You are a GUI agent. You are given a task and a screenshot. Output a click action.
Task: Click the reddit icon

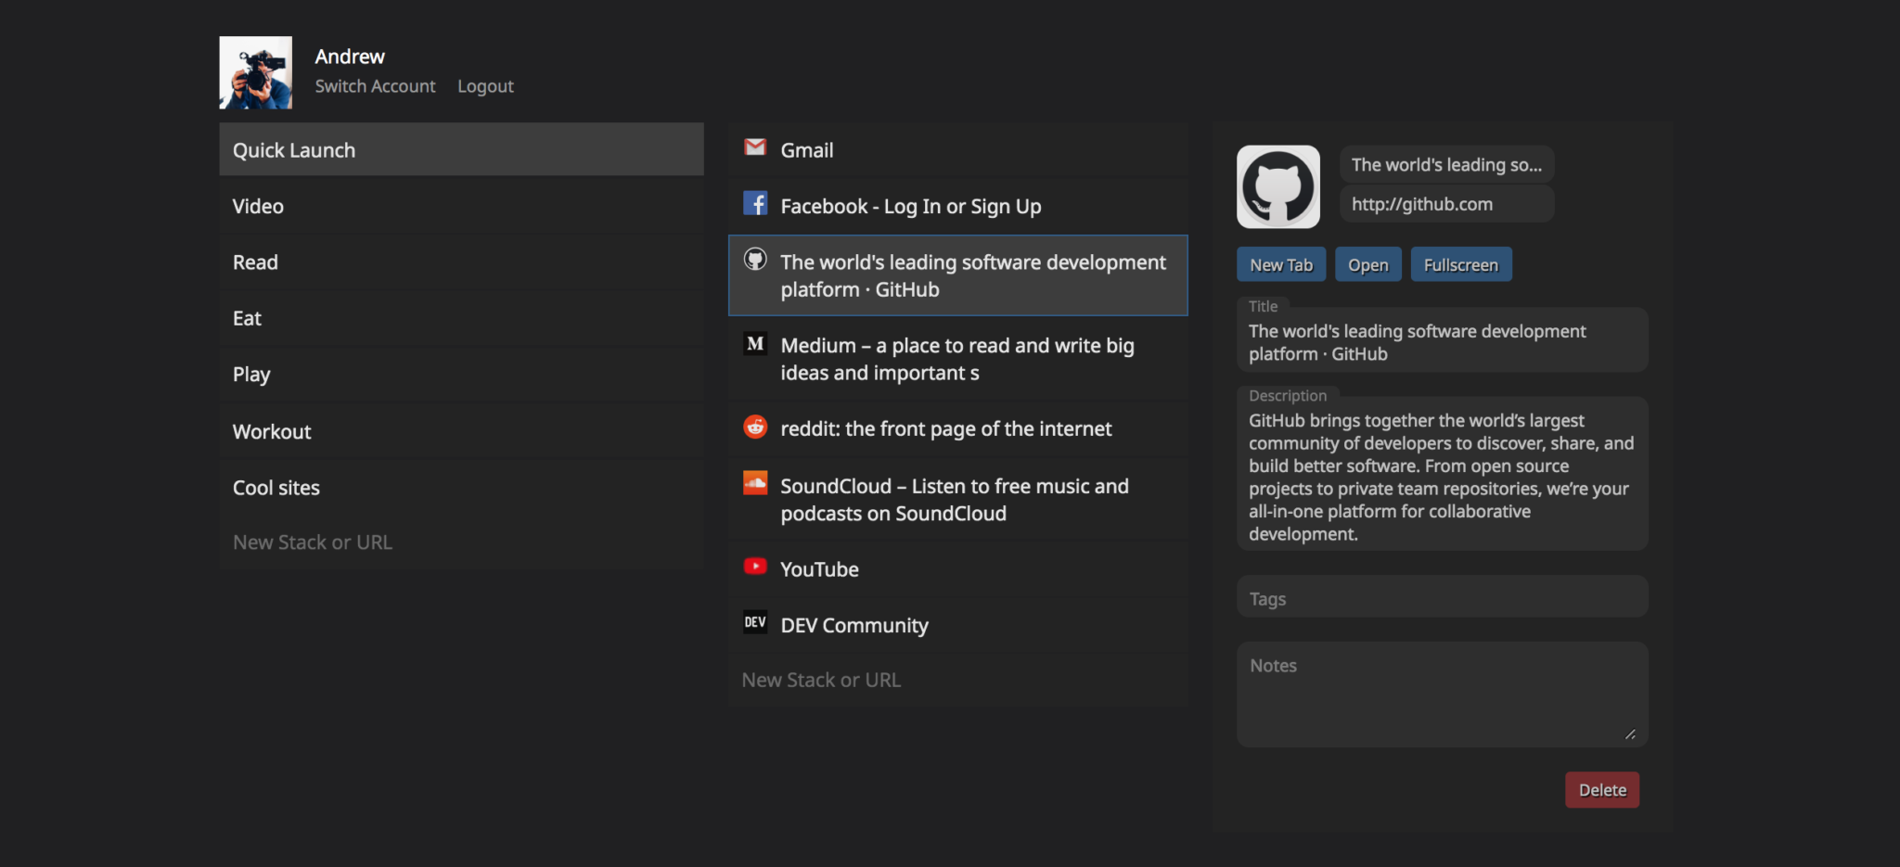click(x=755, y=427)
